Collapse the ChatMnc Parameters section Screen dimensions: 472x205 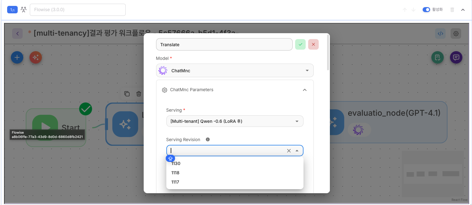click(x=304, y=90)
